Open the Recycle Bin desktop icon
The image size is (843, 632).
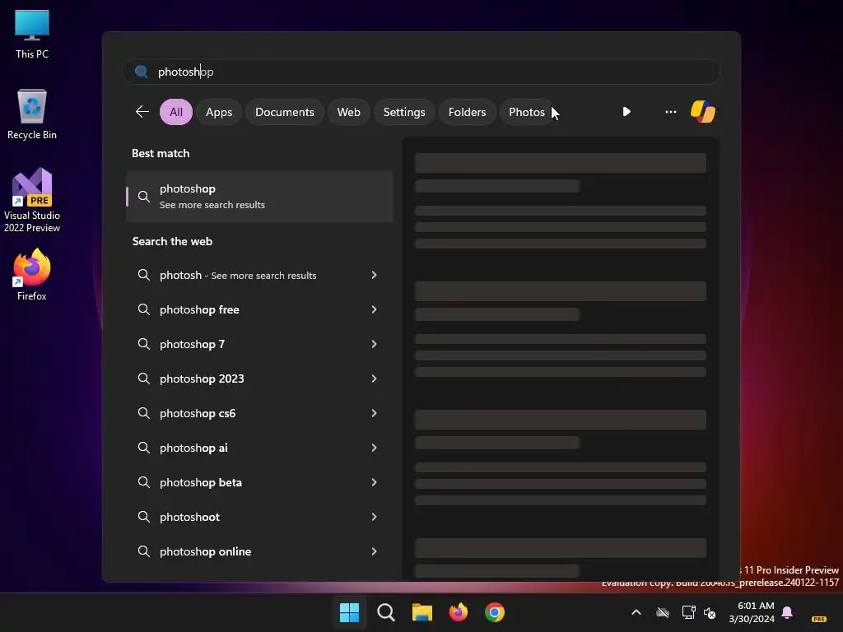pos(32,114)
